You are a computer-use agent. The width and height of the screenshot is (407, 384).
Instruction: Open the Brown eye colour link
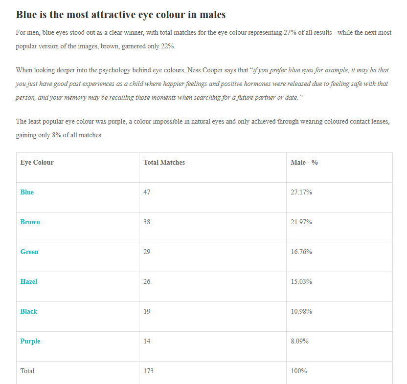pyautogui.click(x=30, y=222)
